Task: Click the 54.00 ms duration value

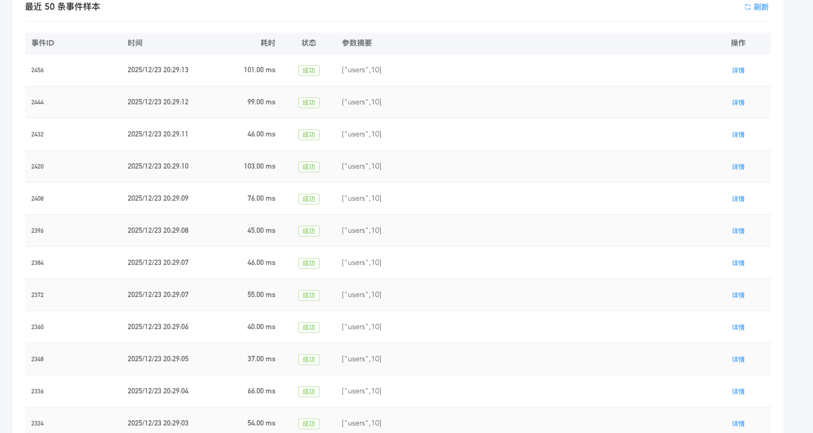Action: [261, 423]
